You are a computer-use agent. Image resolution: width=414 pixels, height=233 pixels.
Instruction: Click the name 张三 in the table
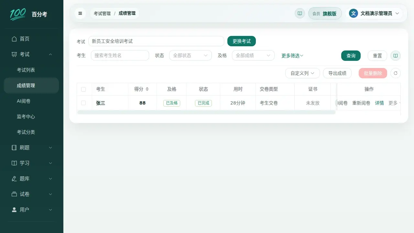pyautogui.click(x=101, y=103)
